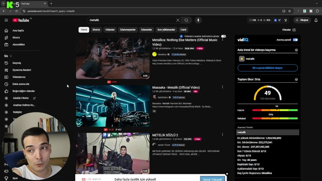Toggle keyword display on videos switch

point(223,36)
